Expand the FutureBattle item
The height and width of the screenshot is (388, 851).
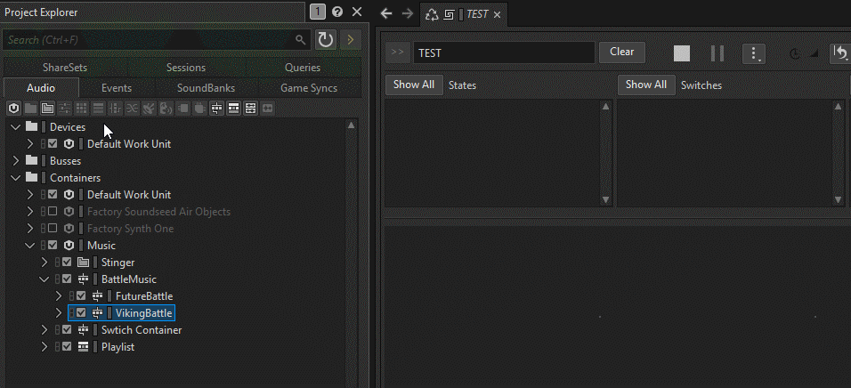point(59,296)
